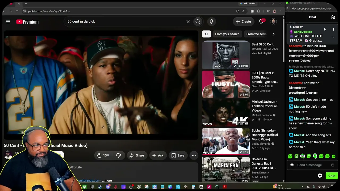Go to YouTube Premium home logo
340x191 pixels.
[x=27, y=22]
